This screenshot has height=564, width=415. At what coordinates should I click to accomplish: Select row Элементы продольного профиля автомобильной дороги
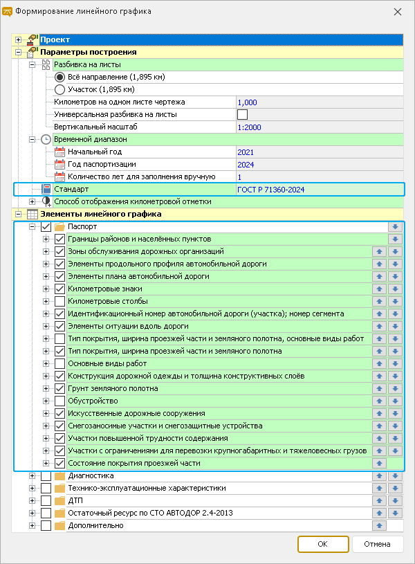tap(219, 264)
